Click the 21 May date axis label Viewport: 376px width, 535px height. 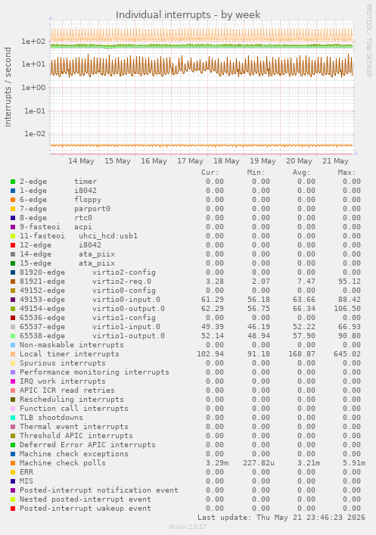[335, 161]
